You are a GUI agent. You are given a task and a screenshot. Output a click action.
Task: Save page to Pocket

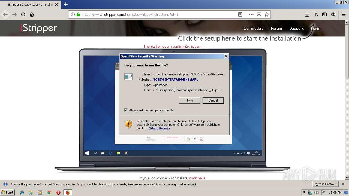[x=259, y=14]
